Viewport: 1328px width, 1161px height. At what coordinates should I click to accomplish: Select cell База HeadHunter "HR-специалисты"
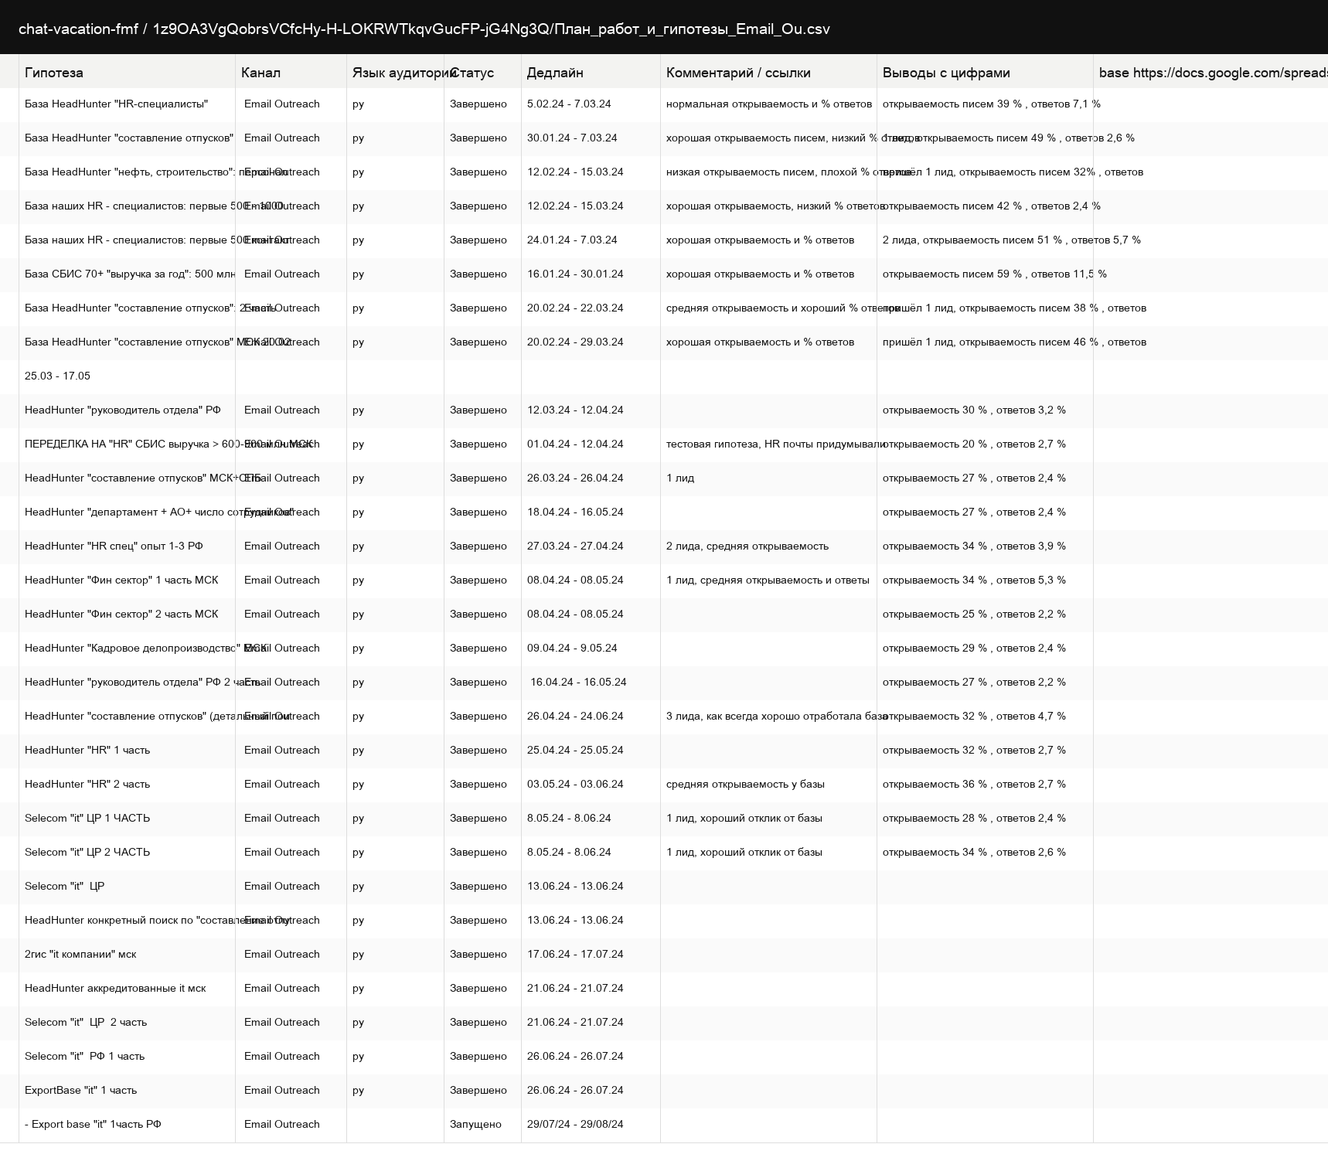116,104
